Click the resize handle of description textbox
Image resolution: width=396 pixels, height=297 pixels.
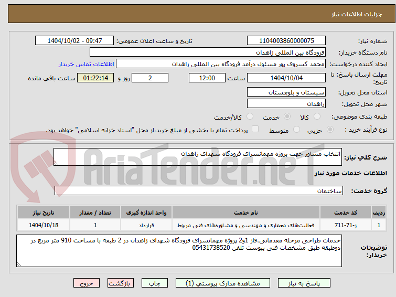pos(56,163)
